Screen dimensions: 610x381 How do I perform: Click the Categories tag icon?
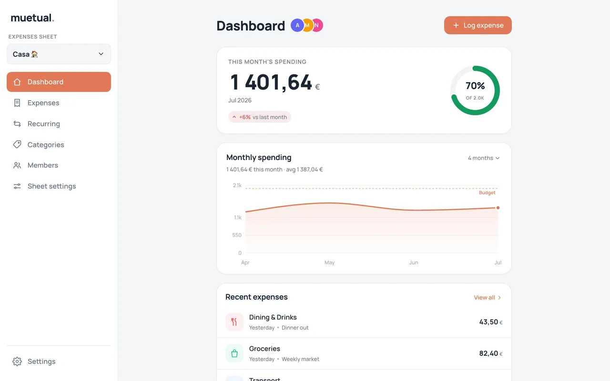[x=17, y=144]
